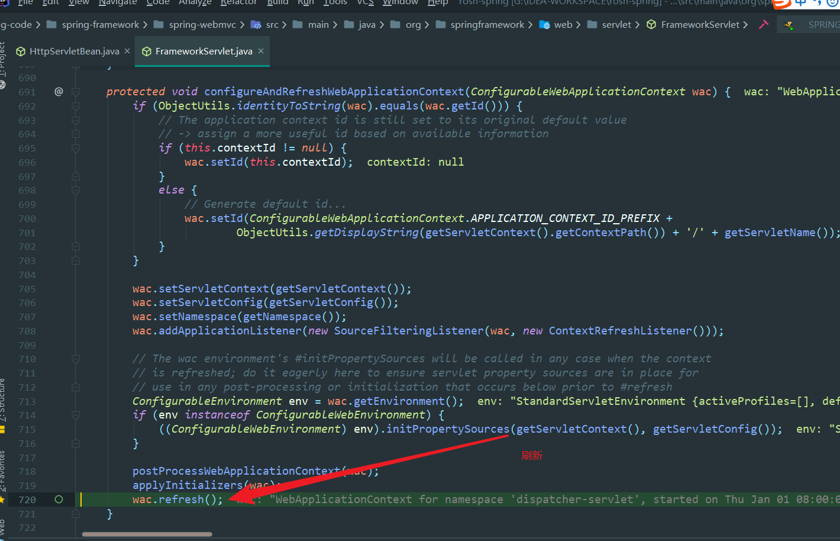Click the class icon on HttpServletBean.java tab
Image resolution: width=840 pixels, height=541 pixels.
tap(21, 51)
